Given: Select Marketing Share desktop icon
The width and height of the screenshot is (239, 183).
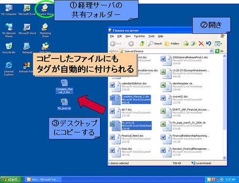Looking at the screenshot, I should click(x=45, y=30).
